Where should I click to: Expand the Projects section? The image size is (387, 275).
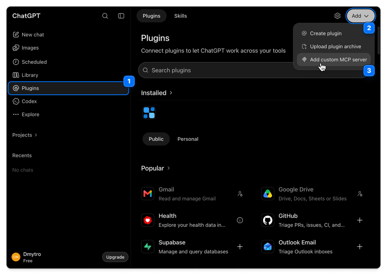point(25,135)
